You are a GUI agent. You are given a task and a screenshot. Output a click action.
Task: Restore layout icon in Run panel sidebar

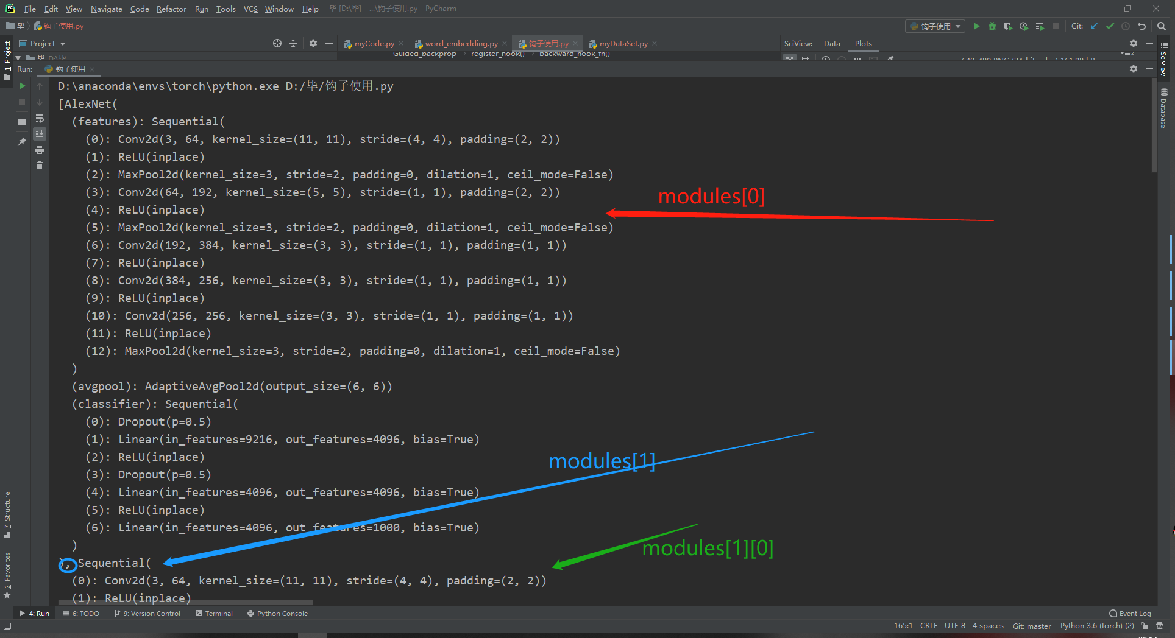pyautogui.click(x=22, y=121)
